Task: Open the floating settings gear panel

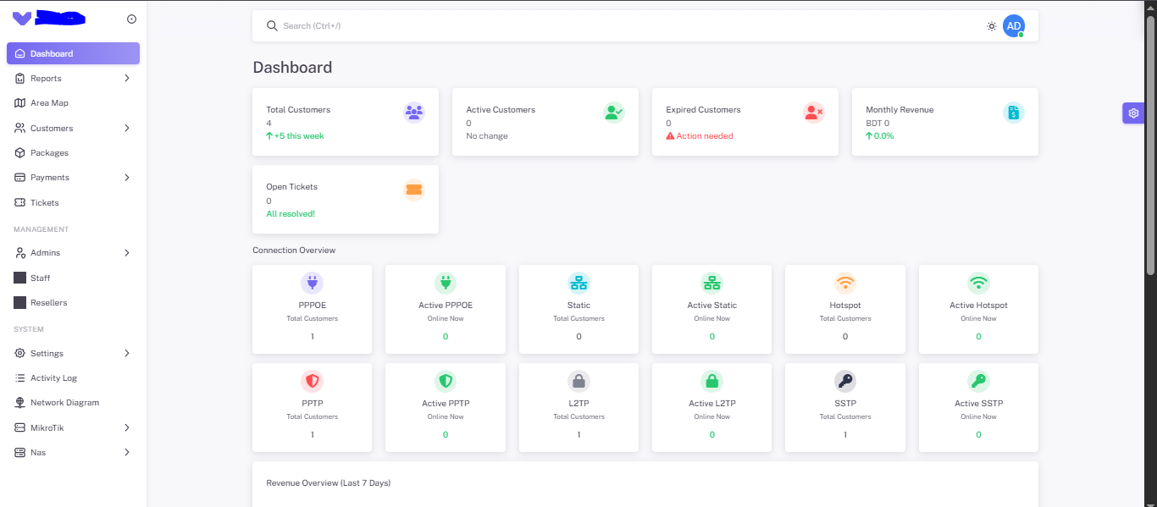Action: click(1133, 113)
